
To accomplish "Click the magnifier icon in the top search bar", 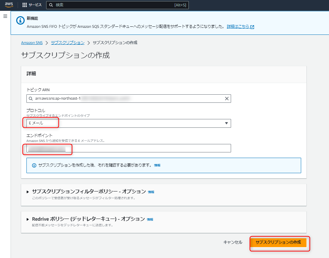I will [51, 5].
